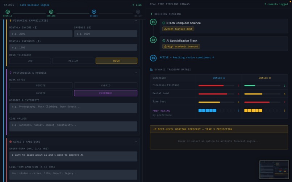Image resolution: width=292 pixels, height=182 pixels.
Task: Click the High tuition debt tag
Action: tap(178, 29)
